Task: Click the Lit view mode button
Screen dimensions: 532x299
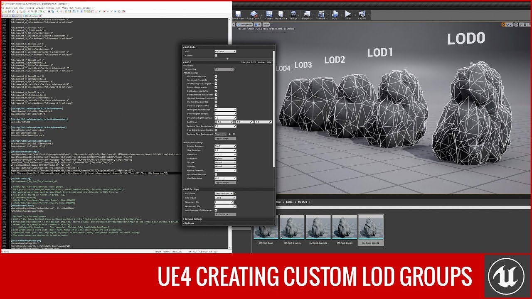Action: tap(257, 25)
